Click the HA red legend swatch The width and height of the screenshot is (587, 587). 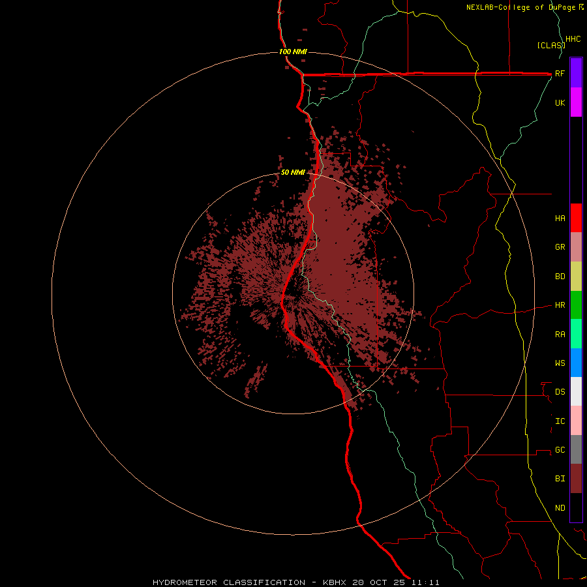pyautogui.click(x=576, y=218)
